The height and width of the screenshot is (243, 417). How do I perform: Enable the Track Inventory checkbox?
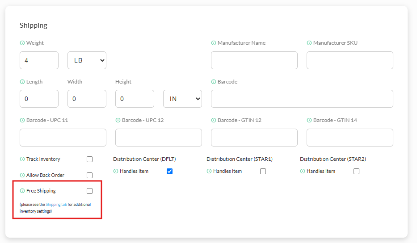click(x=90, y=159)
